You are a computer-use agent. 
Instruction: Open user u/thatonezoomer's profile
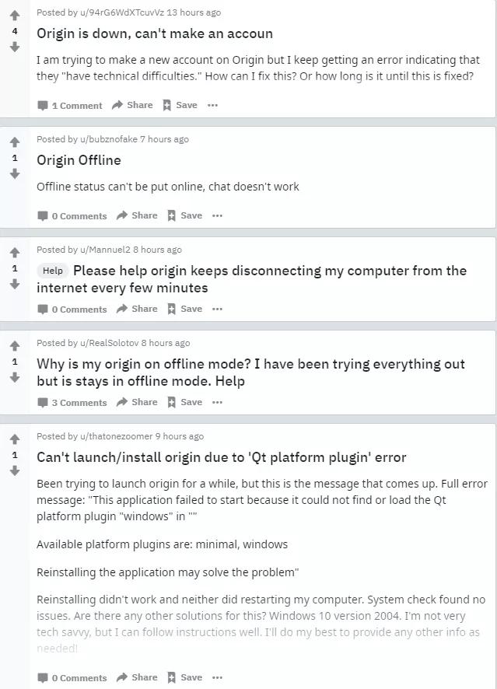(x=116, y=436)
